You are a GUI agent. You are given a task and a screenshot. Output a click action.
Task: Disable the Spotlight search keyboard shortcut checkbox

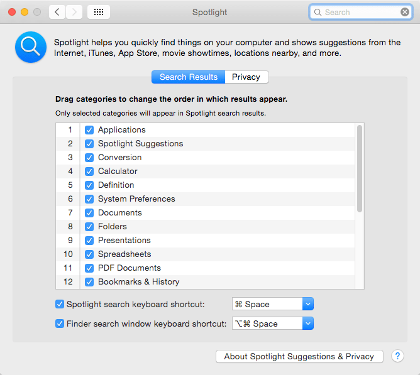point(60,304)
